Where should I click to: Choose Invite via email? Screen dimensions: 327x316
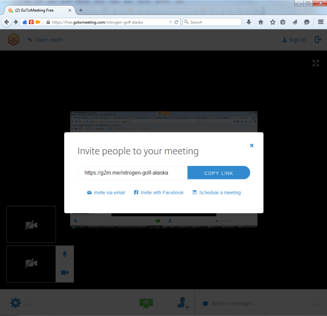point(106,192)
